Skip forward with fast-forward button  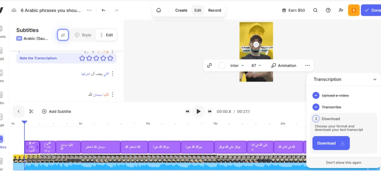click(210, 111)
